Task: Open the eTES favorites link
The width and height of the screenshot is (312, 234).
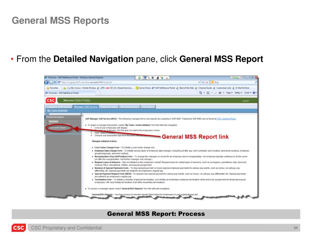Action: 101,88
